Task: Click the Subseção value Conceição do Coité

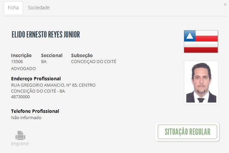Action: (93, 62)
